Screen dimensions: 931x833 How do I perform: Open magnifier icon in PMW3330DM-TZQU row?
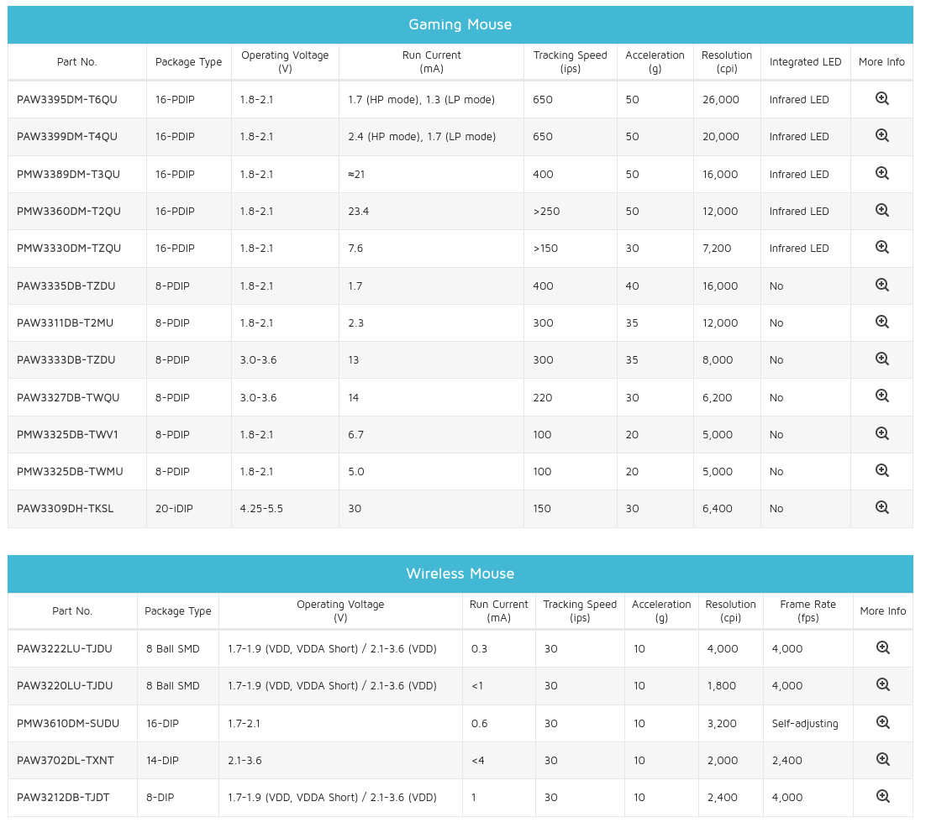[881, 247]
